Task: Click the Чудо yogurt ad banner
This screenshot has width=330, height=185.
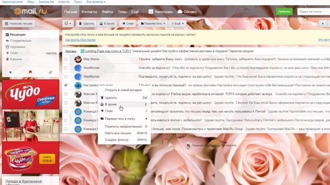Action: coord(31,126)
